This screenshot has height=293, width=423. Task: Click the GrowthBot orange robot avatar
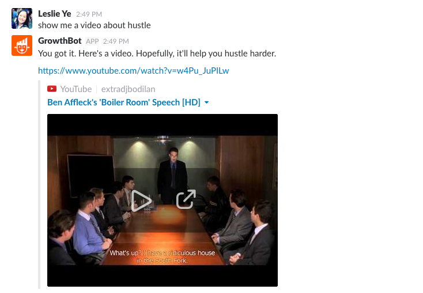tap(22, 45)
